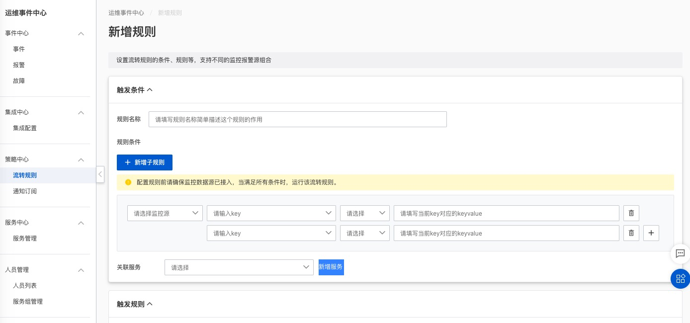Open the first row 请选择 operator dropdown
Screen dimensions: 690x323
coord(365,213)
